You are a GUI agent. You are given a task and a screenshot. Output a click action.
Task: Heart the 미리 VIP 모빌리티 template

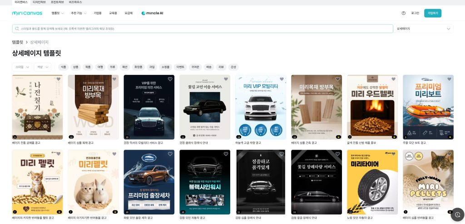click(x=282, y=79)
